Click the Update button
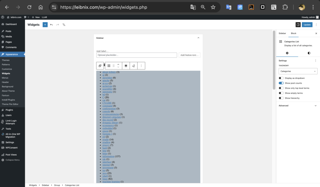Viewport: 320px width, 187px height. point(307,25)
